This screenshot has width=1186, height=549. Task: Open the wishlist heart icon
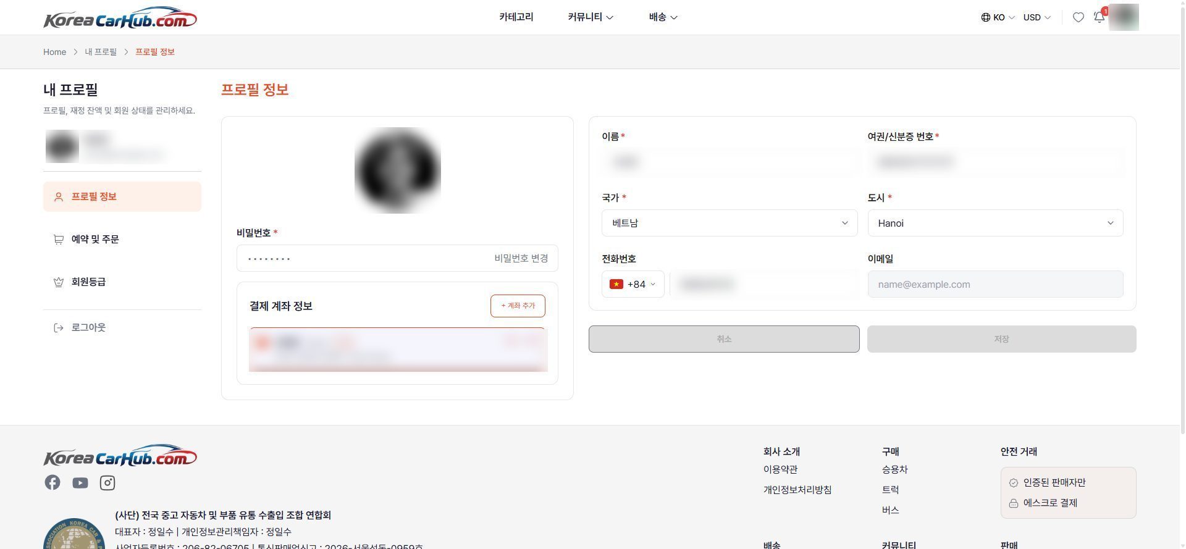[1078, 17]
